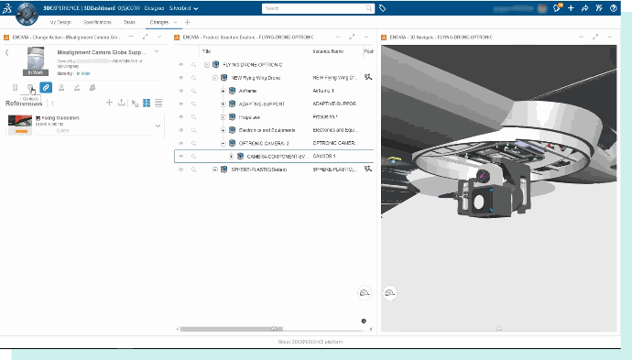Click the locate icon for FLYING-DRONE-OPTRONIC row
The image size is (632, 361).
[x=194, y=64]
